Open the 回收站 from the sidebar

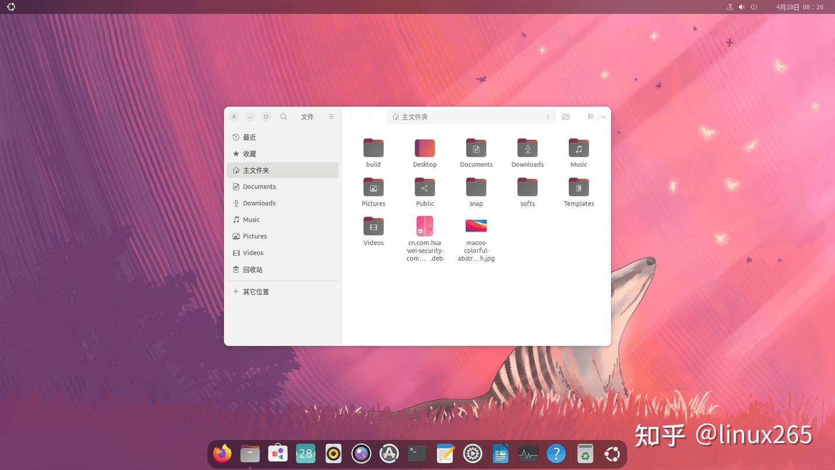(x=253, y=269)
